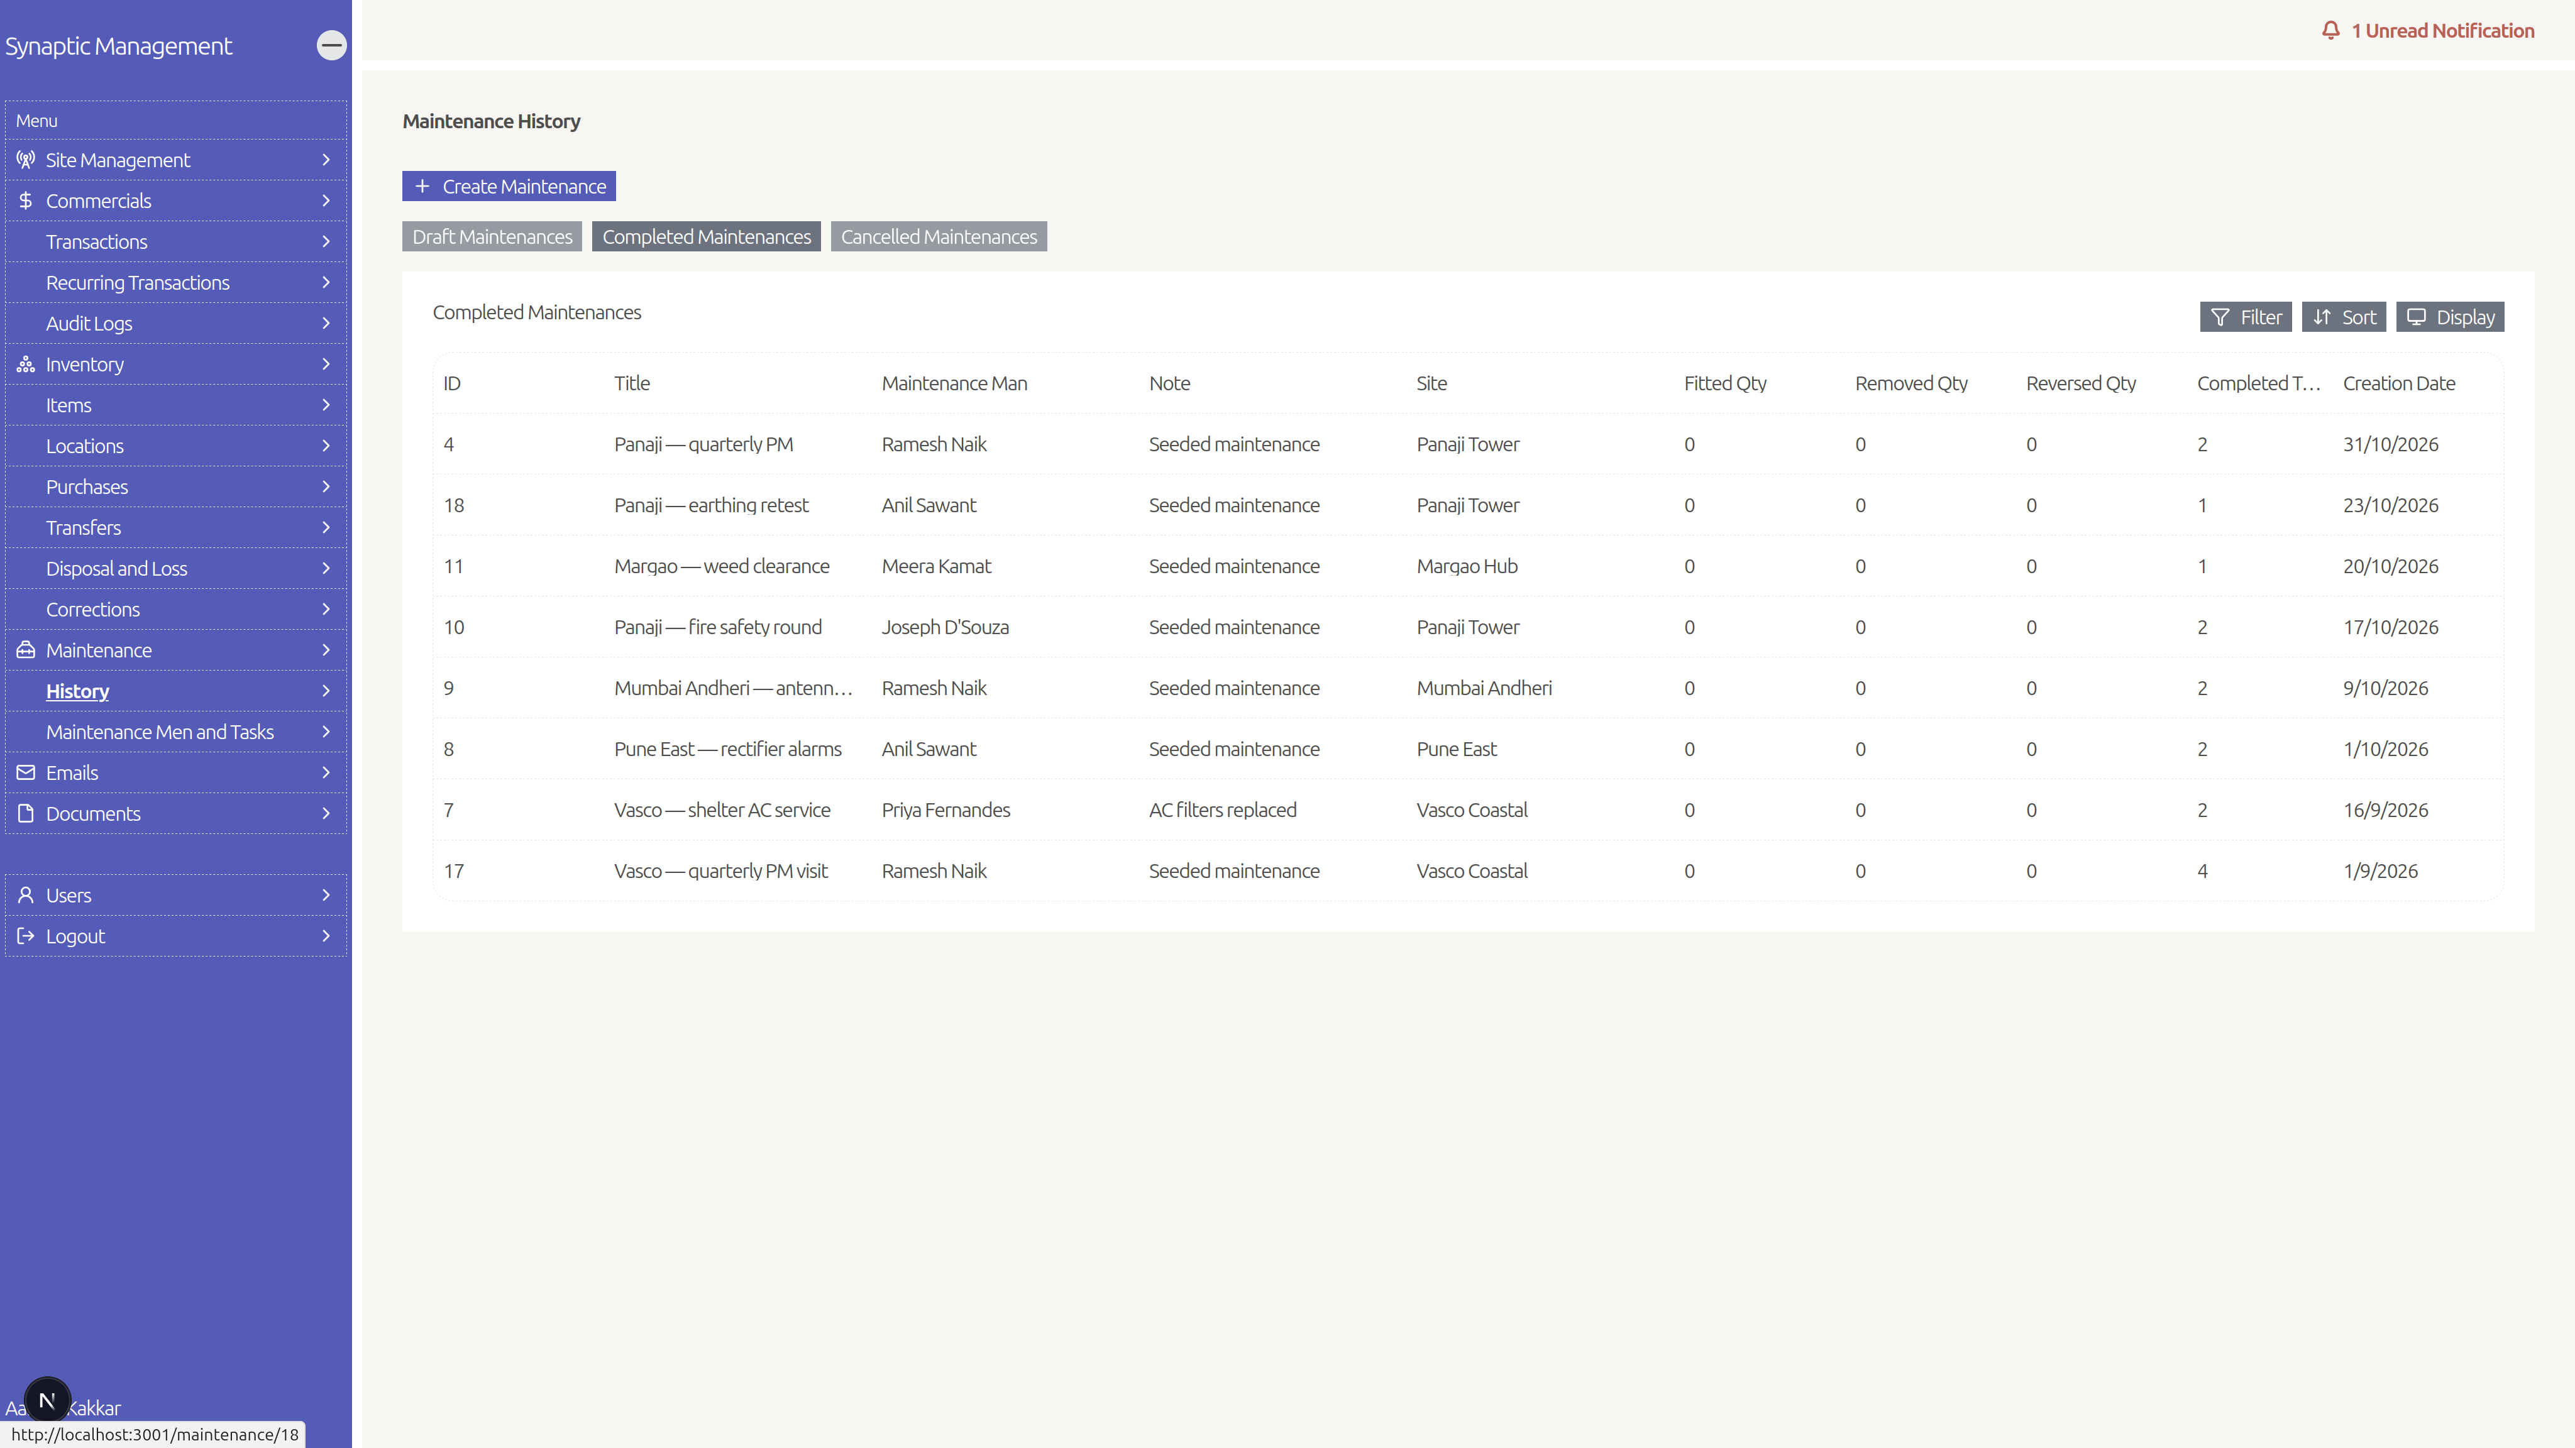Click the Maintenance toolbox icon

click(x=26, y=650)
